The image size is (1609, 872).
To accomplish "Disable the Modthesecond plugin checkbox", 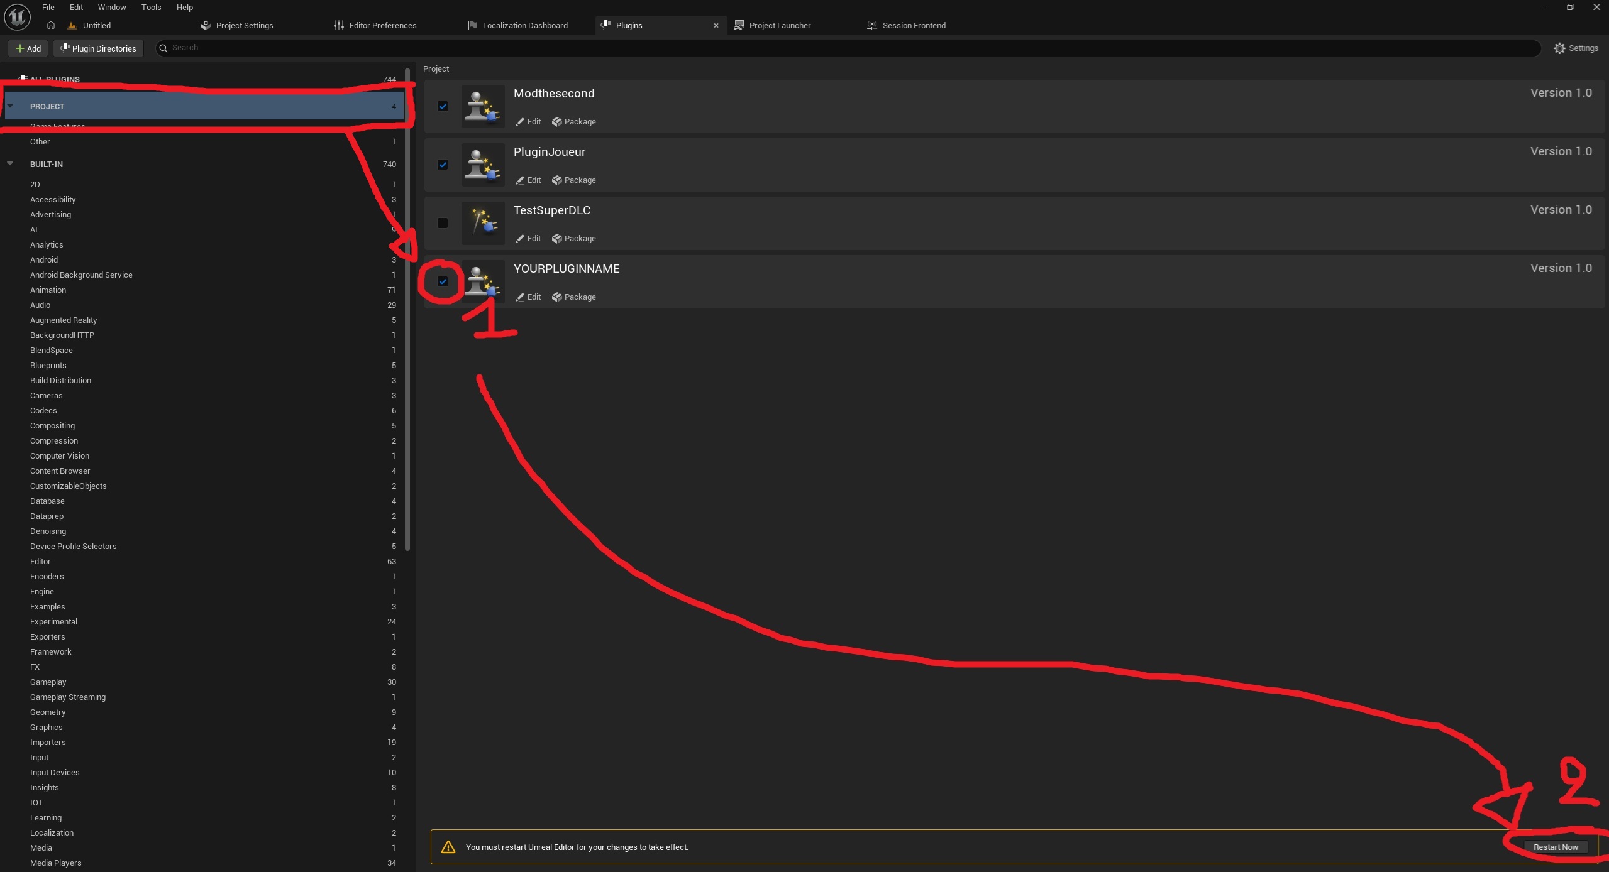I will tap(443, 106).
